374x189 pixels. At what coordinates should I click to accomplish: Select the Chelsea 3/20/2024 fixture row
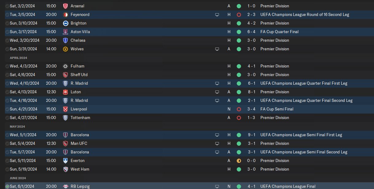[x=154, y=40]
